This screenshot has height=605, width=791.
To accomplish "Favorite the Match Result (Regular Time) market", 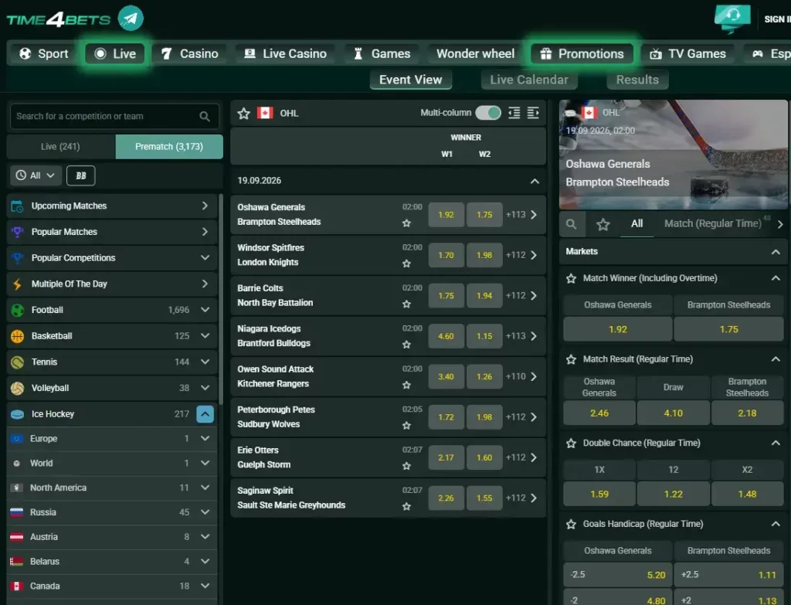I will pyautogui.click(x=571, y=359).
